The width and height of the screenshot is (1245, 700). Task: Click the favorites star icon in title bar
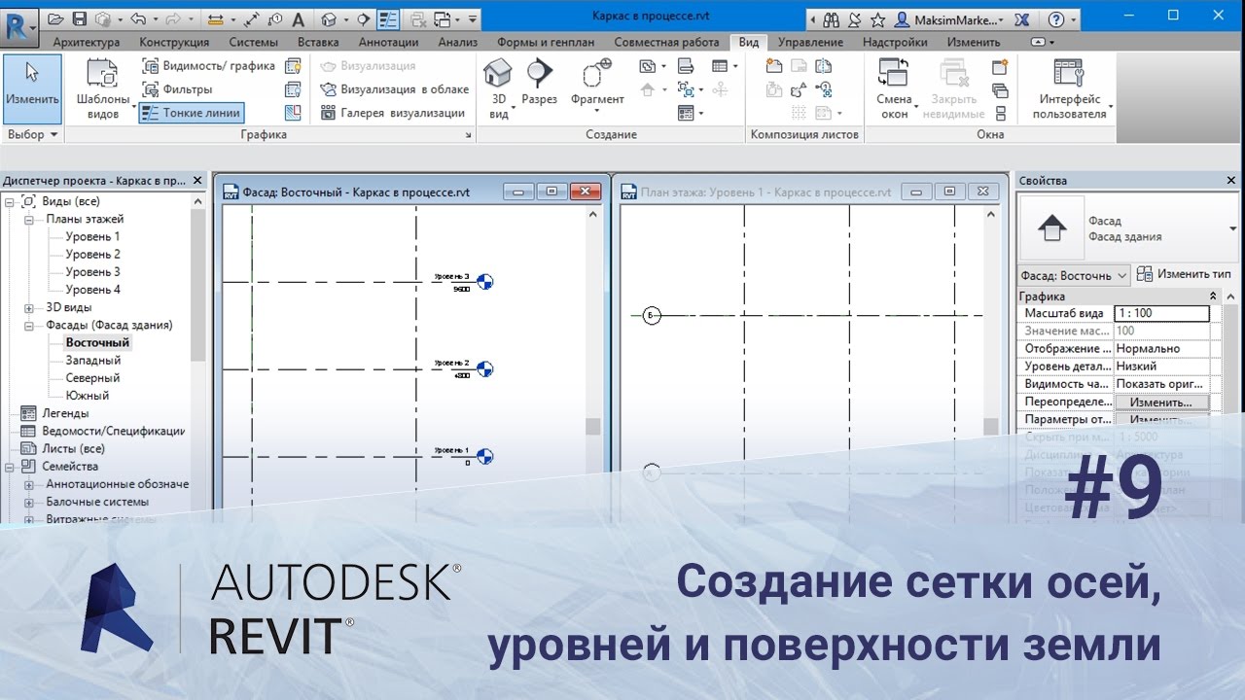coord(877,19)
